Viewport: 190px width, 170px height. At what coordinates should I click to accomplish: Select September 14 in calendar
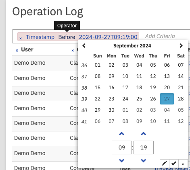coord(181,76)
